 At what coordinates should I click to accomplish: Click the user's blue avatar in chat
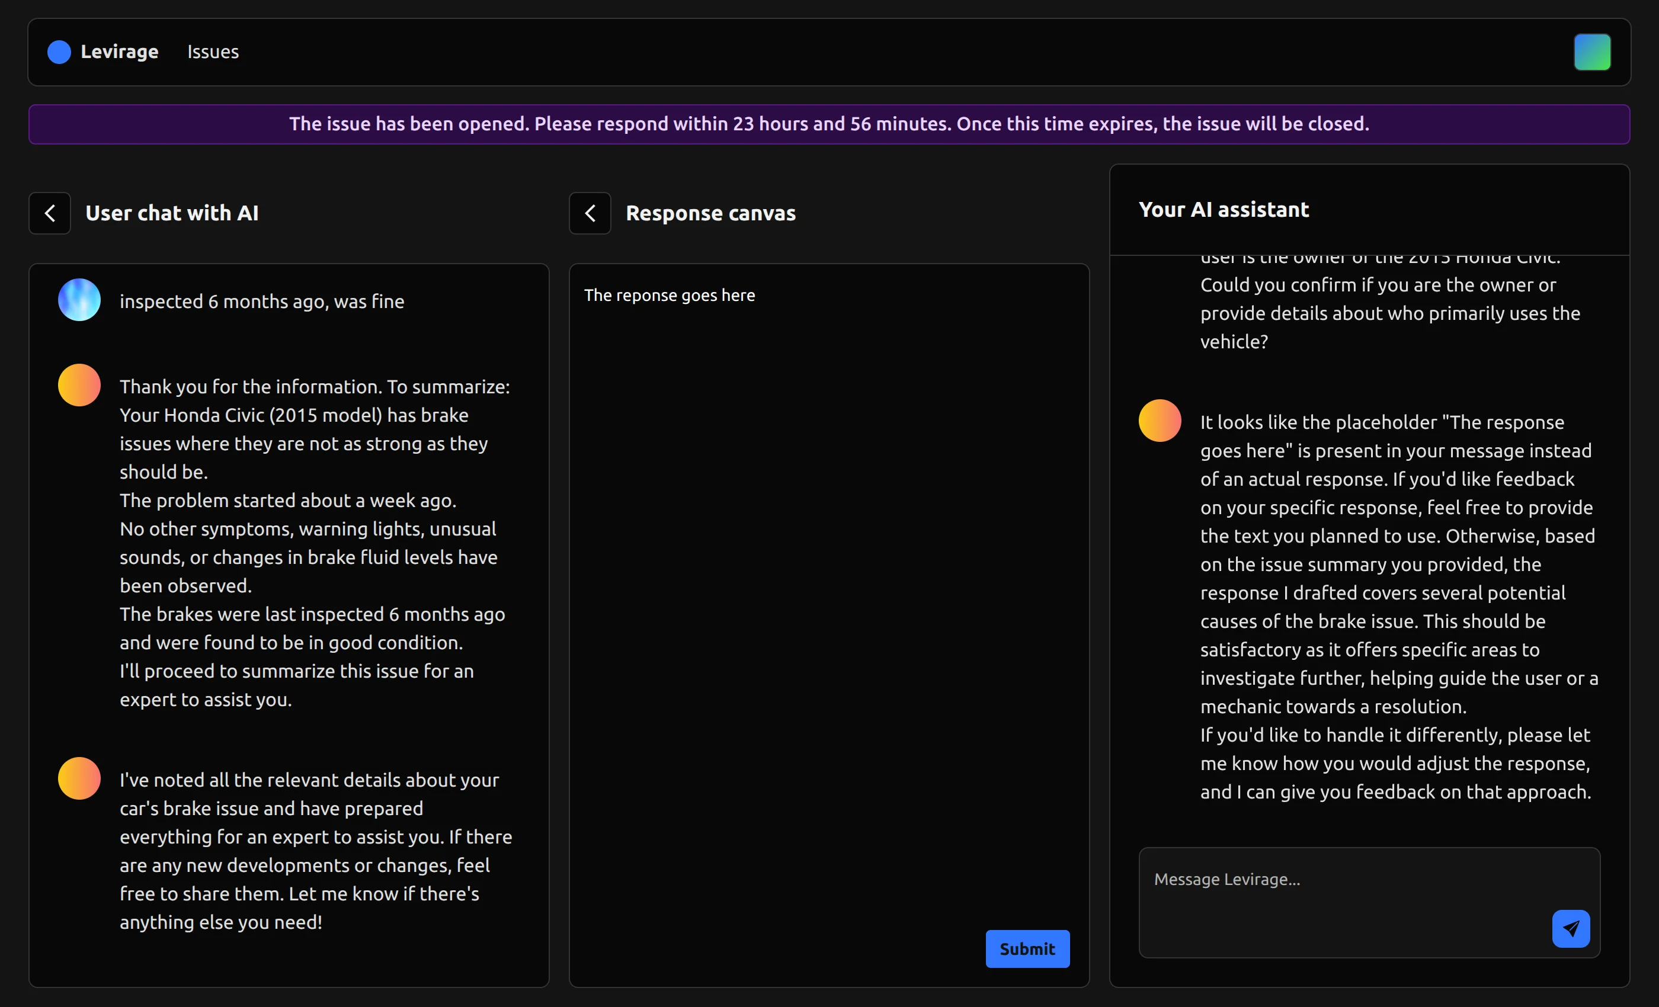(79, 300)
